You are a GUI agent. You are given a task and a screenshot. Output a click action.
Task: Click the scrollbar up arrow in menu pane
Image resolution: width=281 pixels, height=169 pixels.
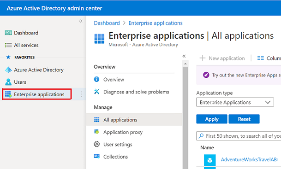tap(185, 64)
